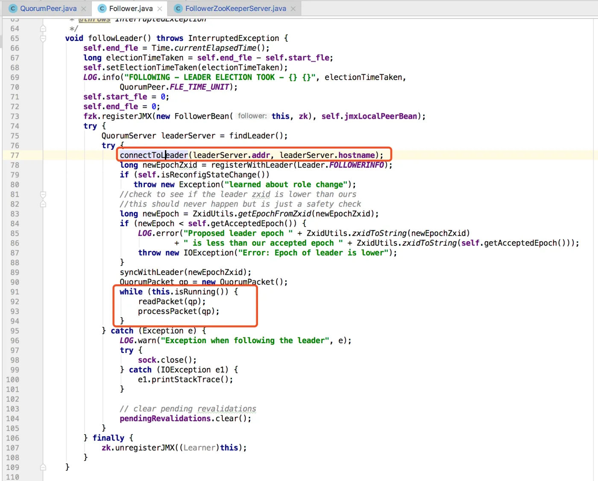
Task: Click line number 91 in the gutter
Action: click(x=15, y=292)
